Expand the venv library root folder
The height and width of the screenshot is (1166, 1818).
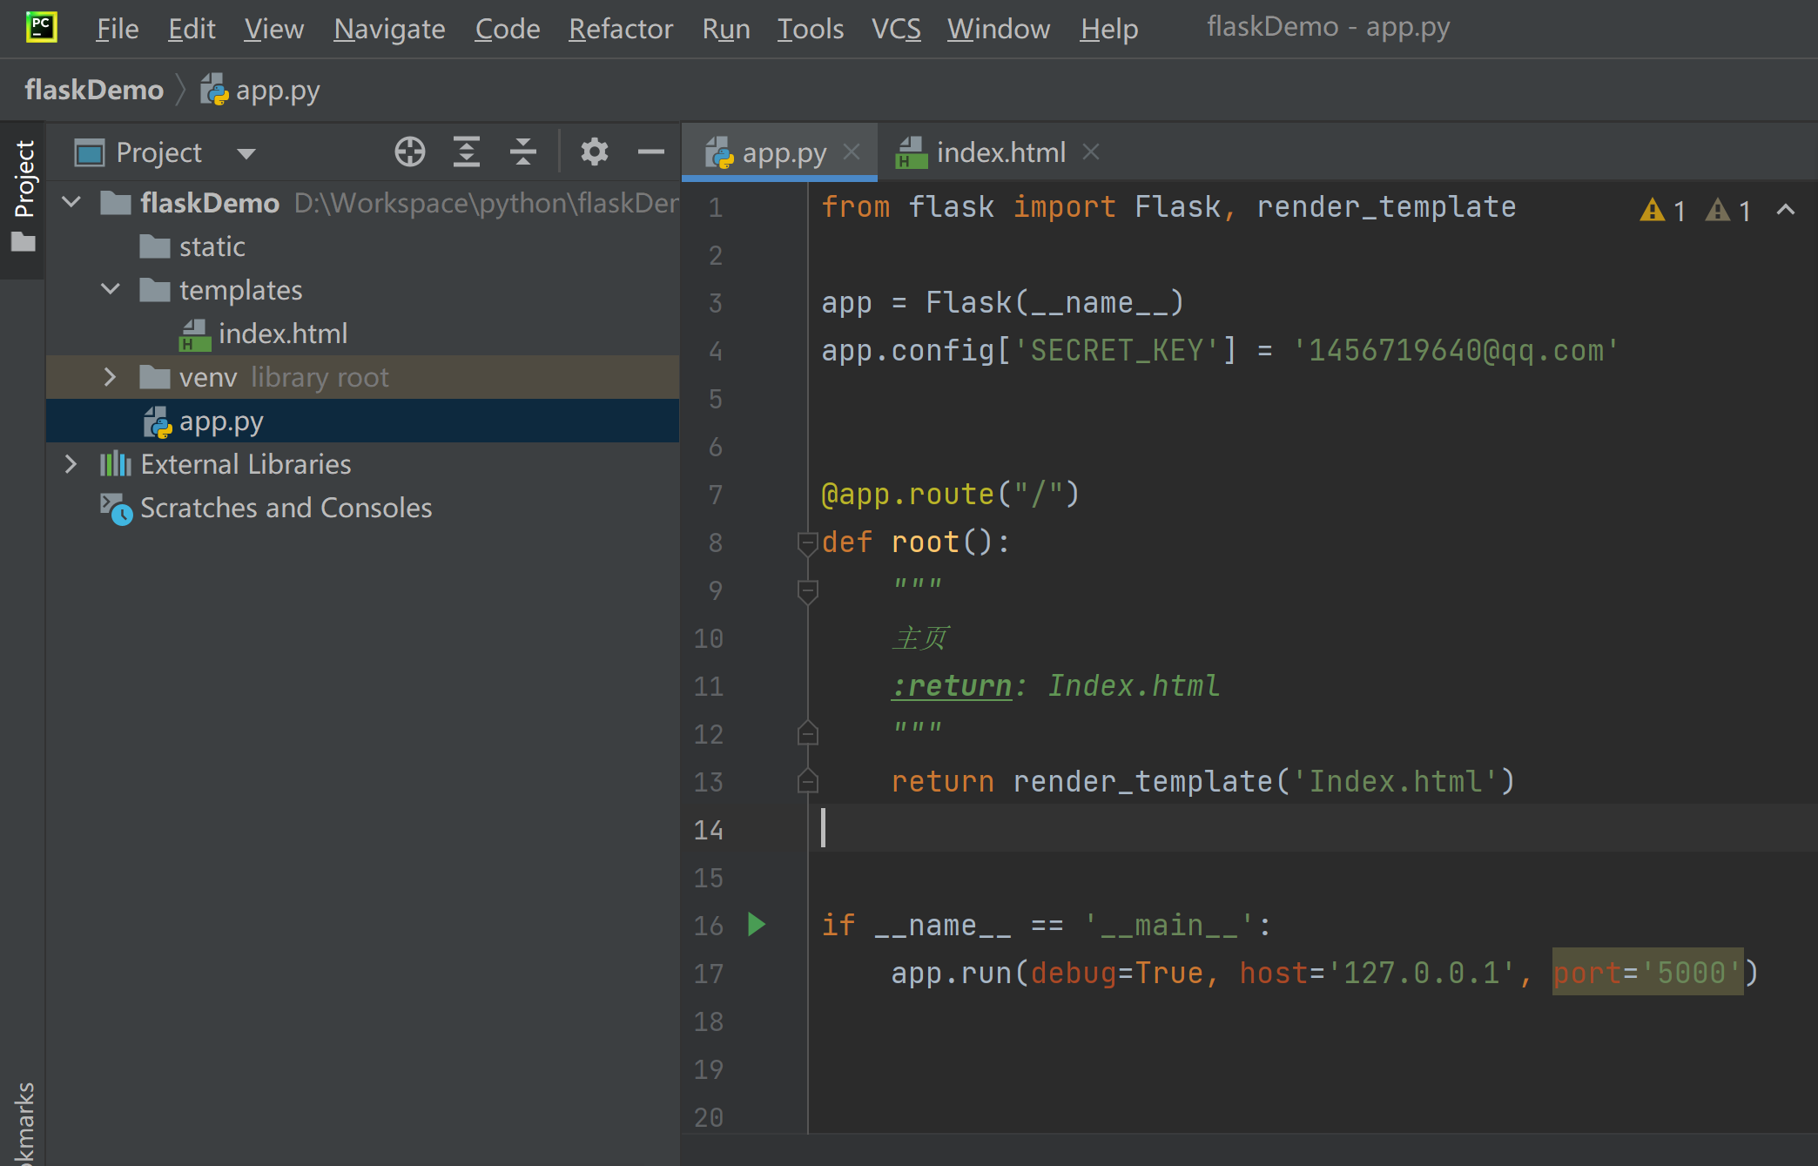click(x=110, y=377)
